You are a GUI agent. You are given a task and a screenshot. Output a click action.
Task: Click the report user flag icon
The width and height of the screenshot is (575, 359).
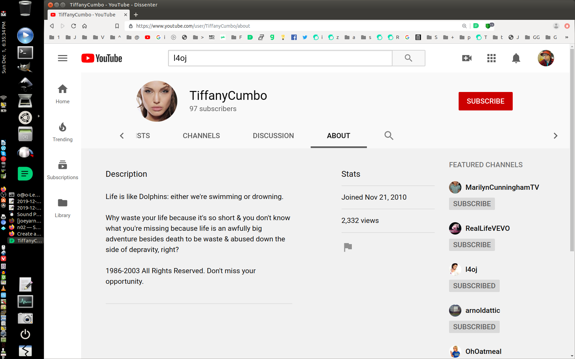348,247
